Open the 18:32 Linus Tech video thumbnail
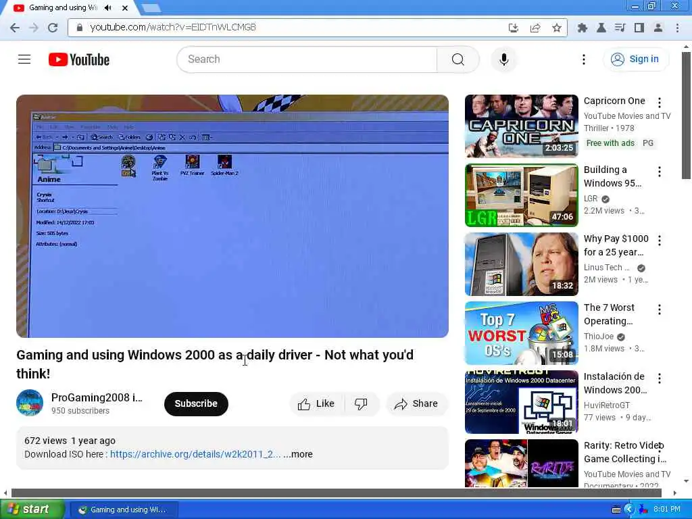The height and width of the screenshot is (519, 692). tap(521, 264)
